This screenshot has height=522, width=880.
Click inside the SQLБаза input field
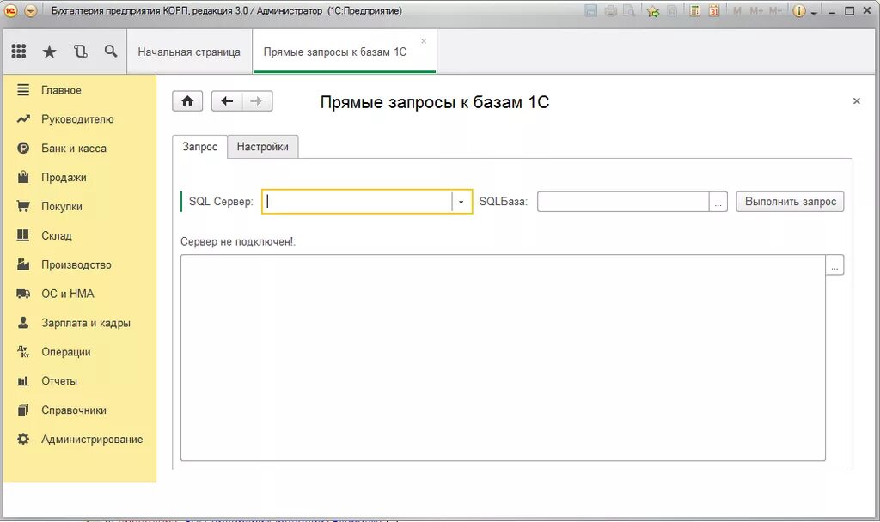623,201
